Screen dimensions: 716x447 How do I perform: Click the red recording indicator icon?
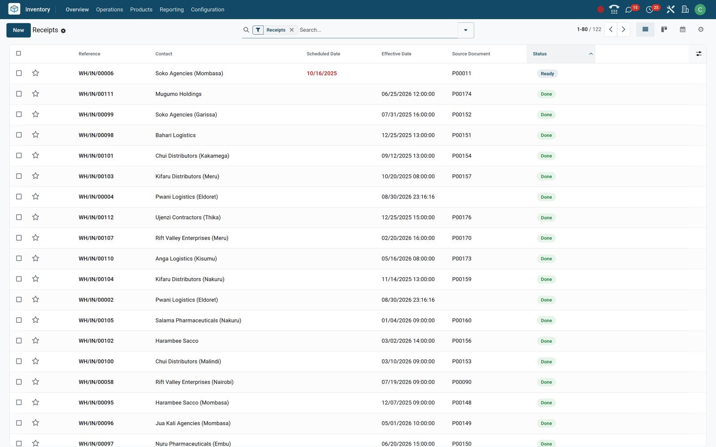[601, 9]
